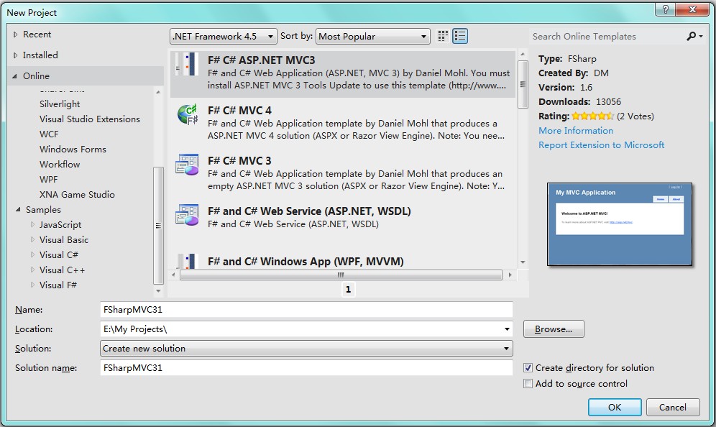Click the search magnifier icon
716x427 pixels.
tap(692, 36)
